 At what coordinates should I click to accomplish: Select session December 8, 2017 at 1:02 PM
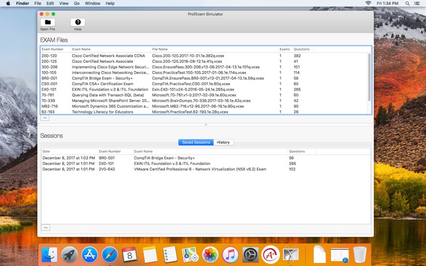tap(206, 158)
